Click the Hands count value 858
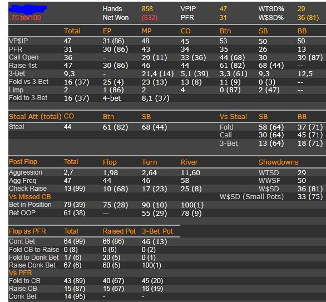The width and height of the screenshot is (326, 302). (147, 9)
